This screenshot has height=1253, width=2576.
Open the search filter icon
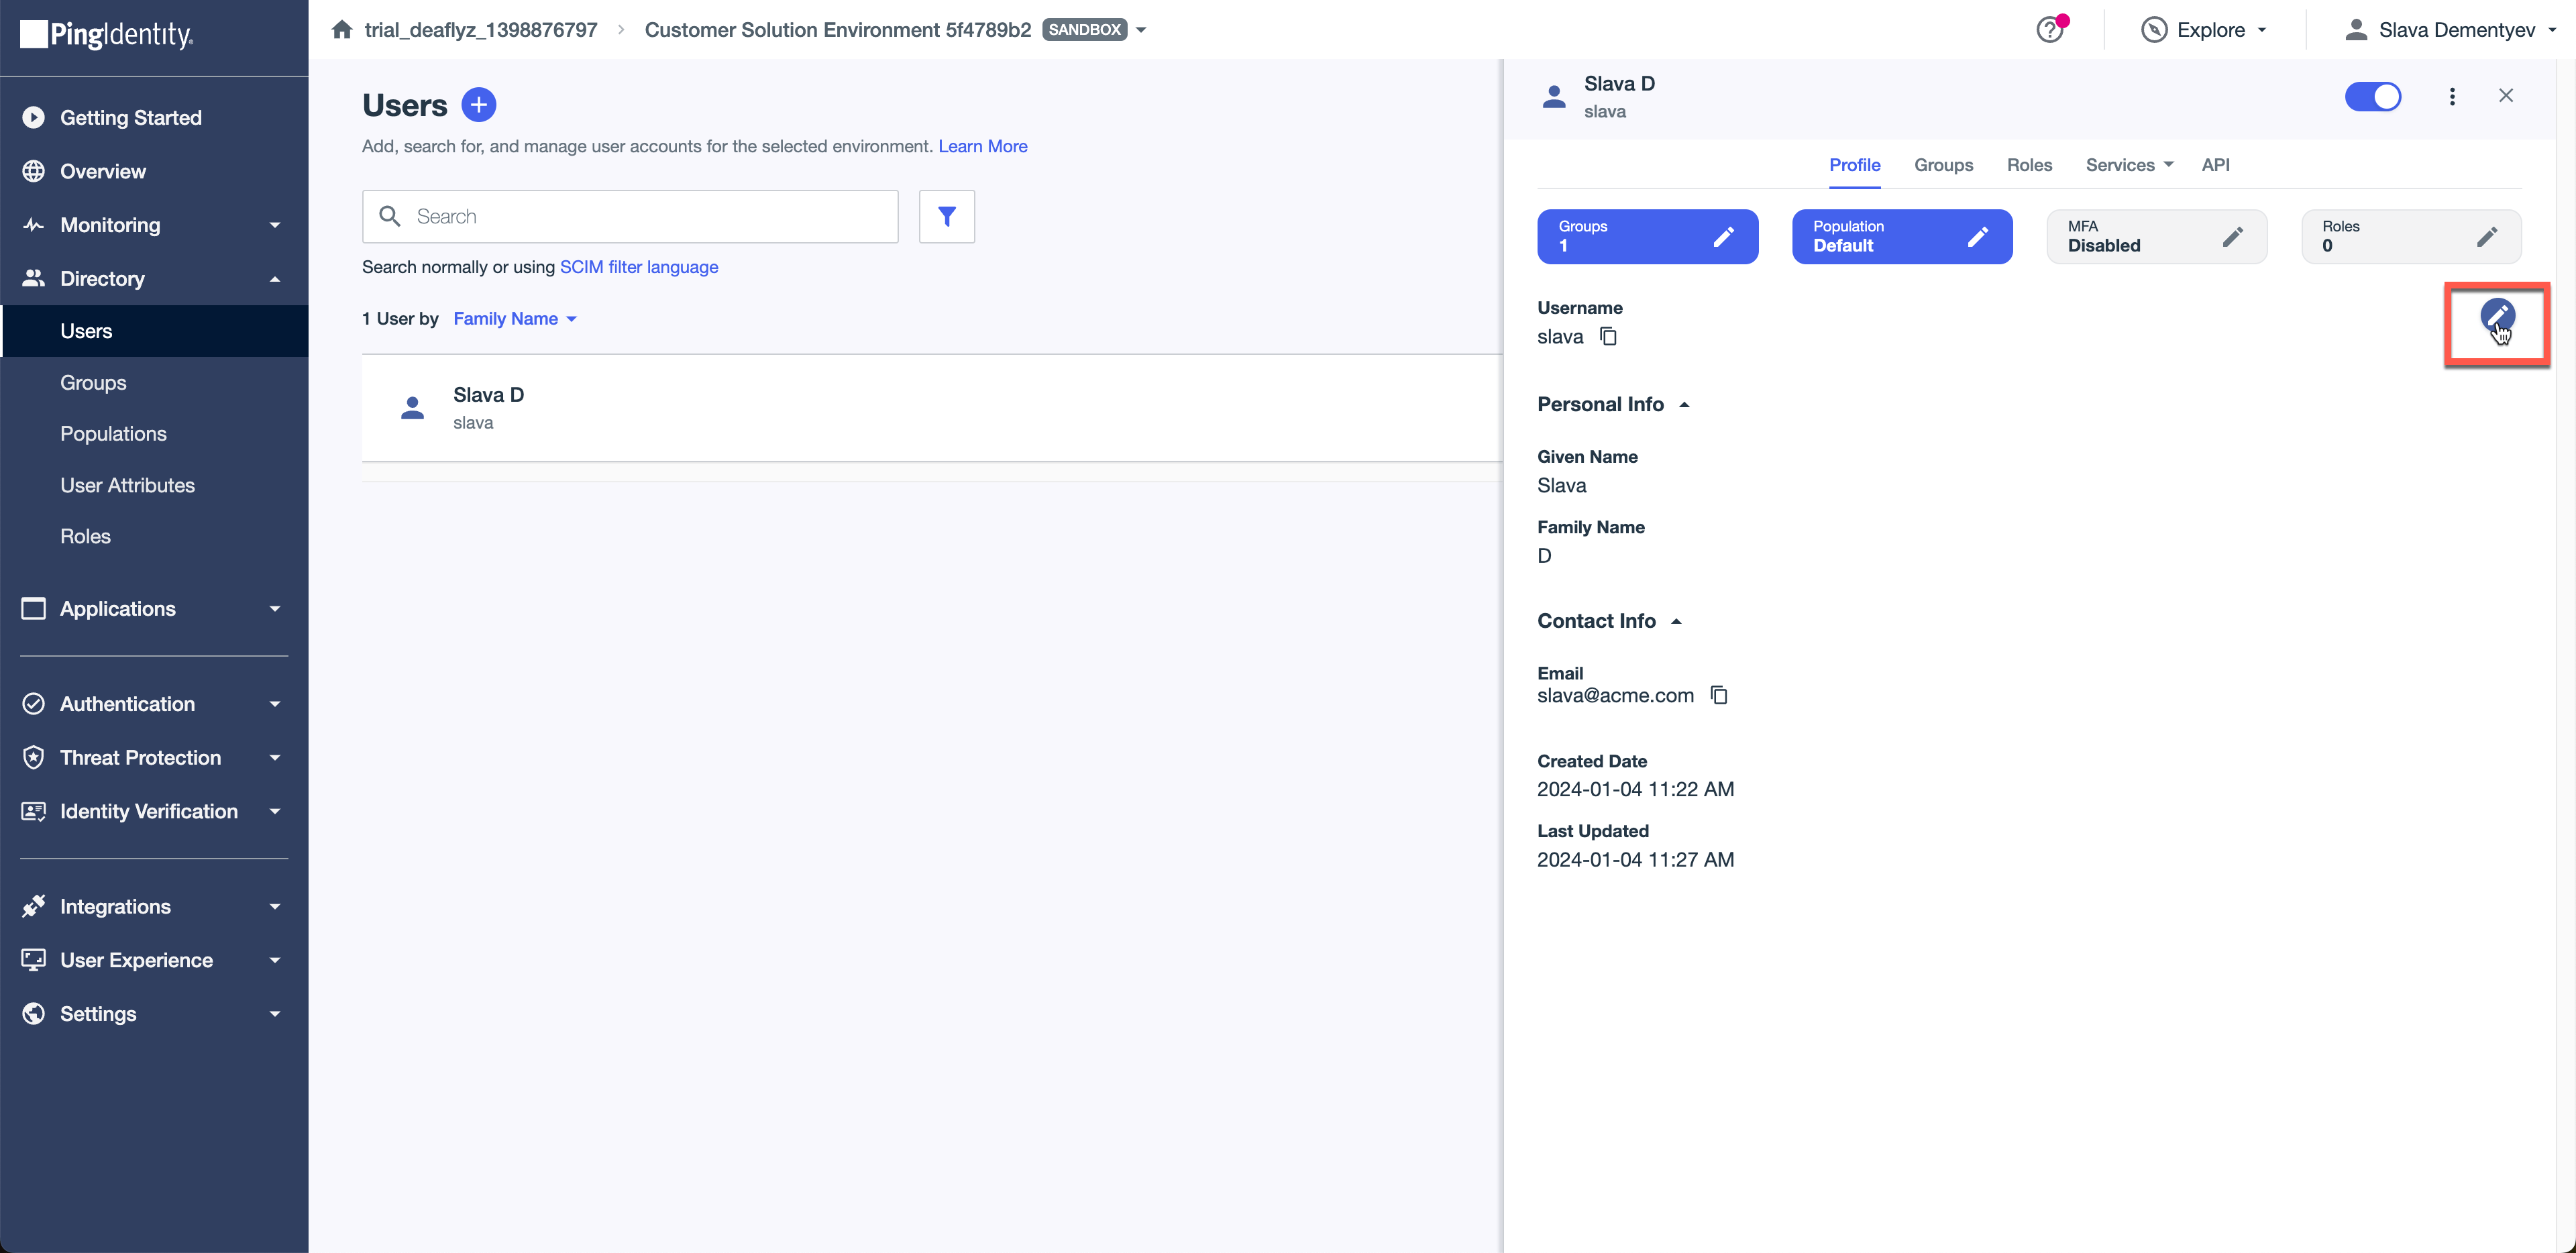tap(946, 216)
